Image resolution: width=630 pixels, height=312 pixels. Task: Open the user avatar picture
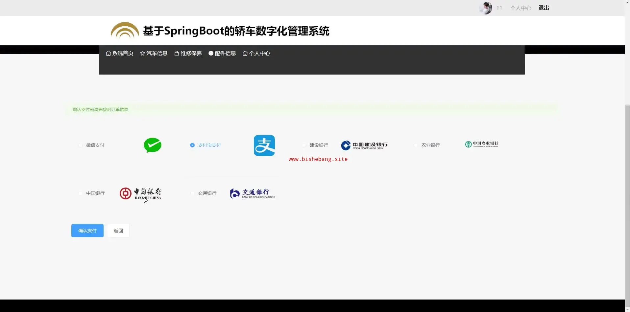click(x=486, y=8)
